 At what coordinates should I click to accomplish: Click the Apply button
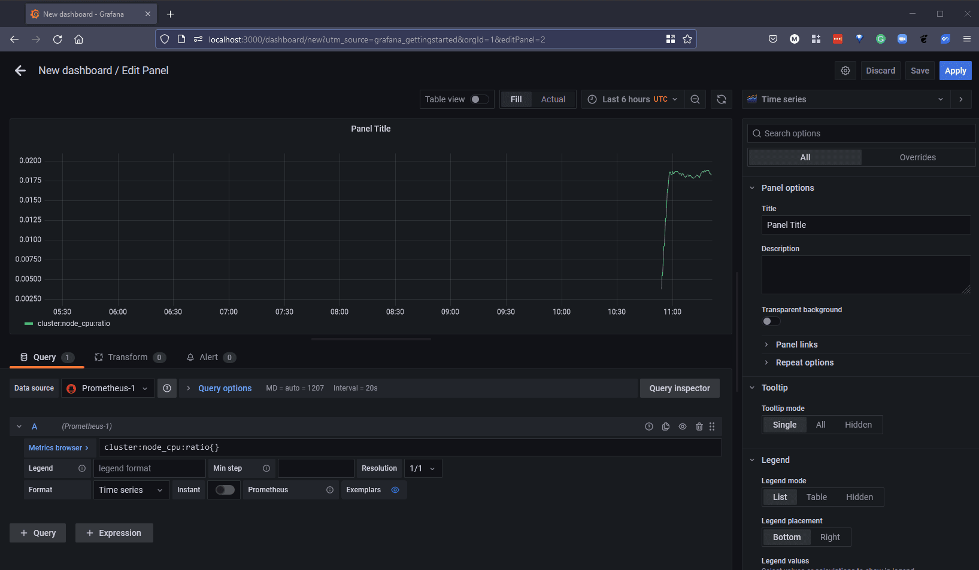[x=955, y=71]
